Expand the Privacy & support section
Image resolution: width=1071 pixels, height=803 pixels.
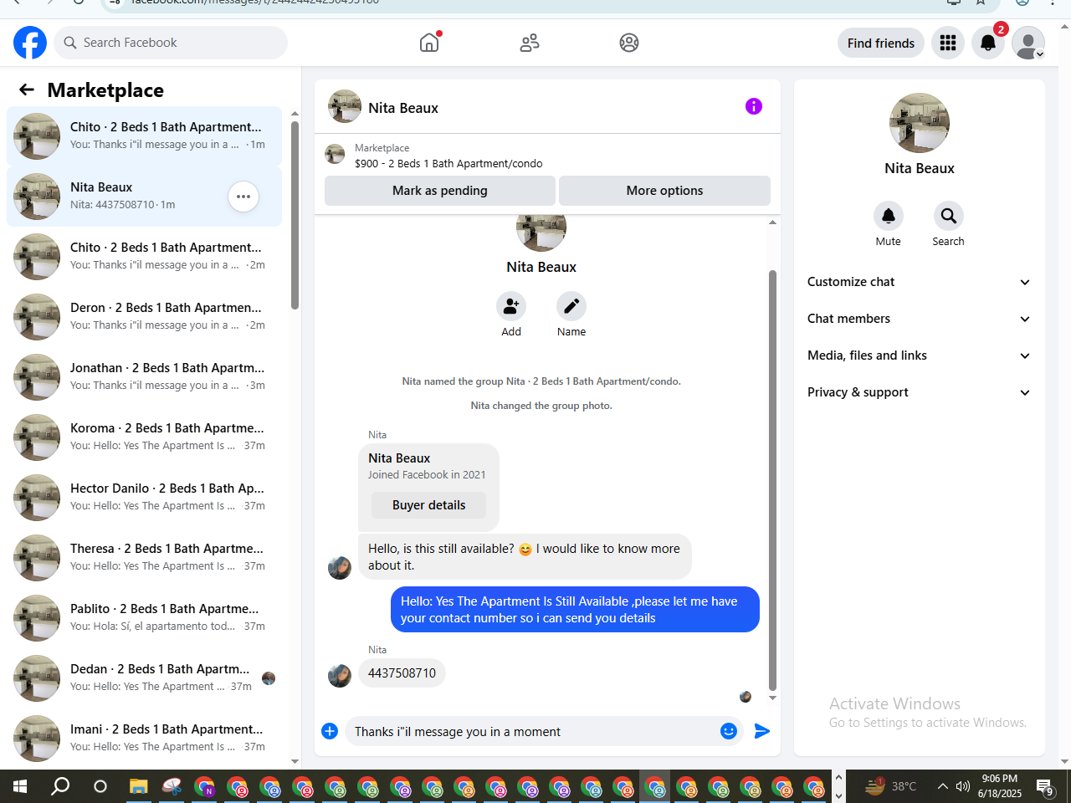tap(920, 392)
